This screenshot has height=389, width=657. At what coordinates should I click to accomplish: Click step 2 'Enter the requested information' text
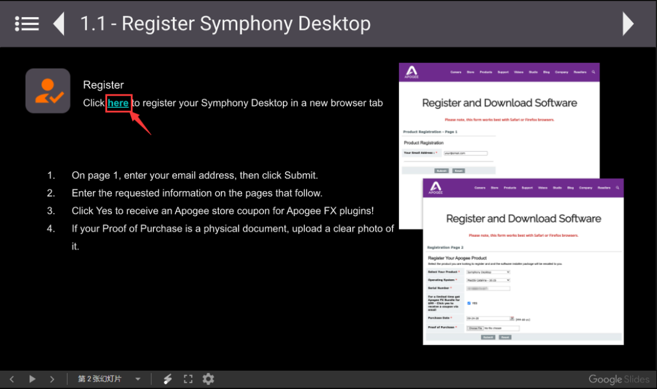pos(197,193)
